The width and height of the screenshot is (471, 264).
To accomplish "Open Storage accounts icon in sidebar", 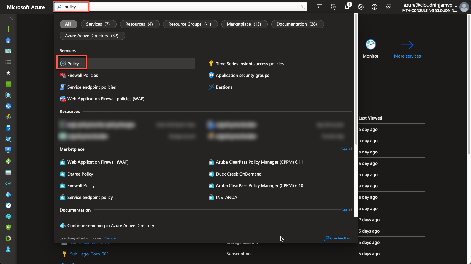I will 8,172.
